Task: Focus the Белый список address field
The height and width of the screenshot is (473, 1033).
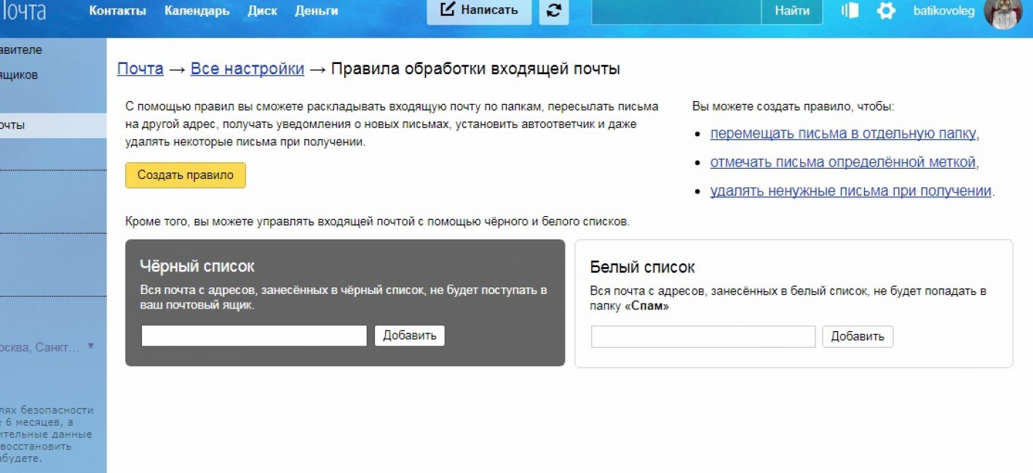Action: [x=703, y=337]
